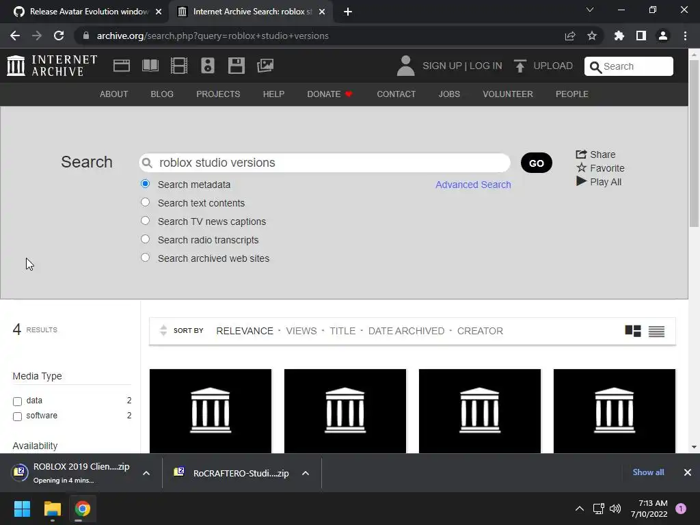The width and height of the screenshot is (700, 525).
Task: Open the PROJECTS menu item
Action: tap(218, 94)
